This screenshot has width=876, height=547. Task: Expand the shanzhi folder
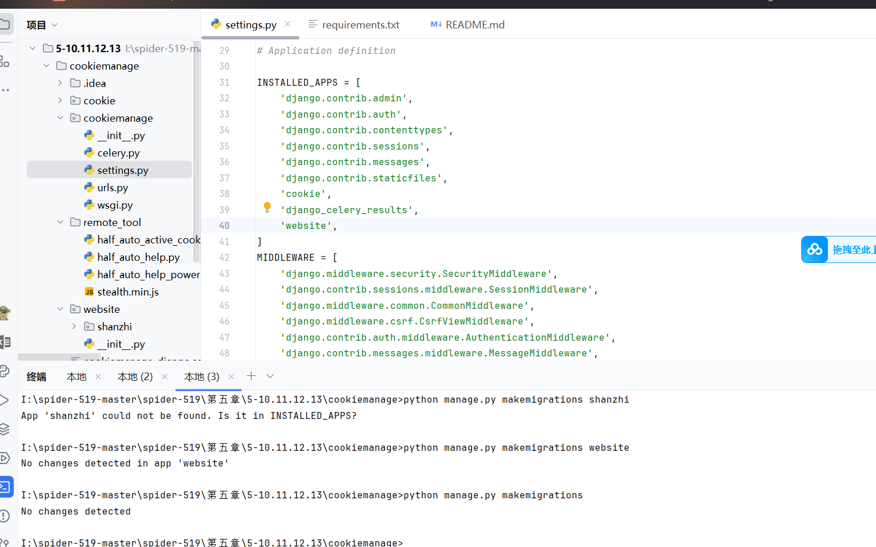click(x=74, y=327)
